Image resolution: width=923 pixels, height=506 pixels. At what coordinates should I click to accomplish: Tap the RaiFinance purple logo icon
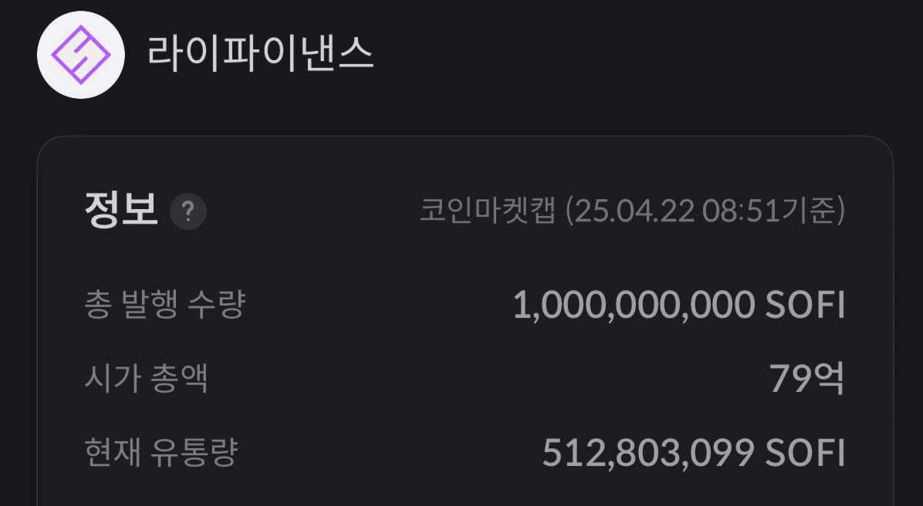tap(81, 55)
